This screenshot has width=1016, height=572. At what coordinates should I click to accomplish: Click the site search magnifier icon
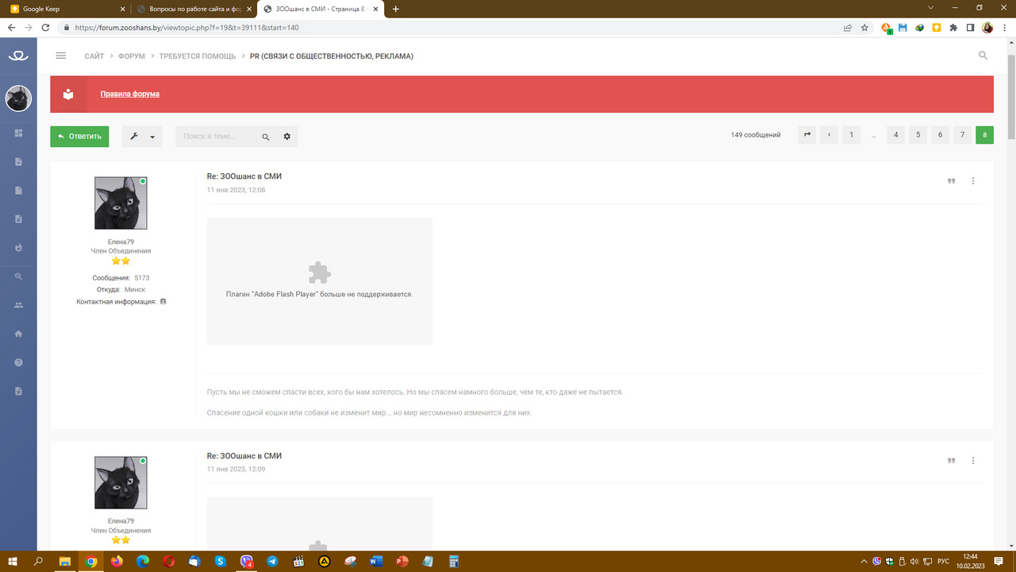pos(983,56)
